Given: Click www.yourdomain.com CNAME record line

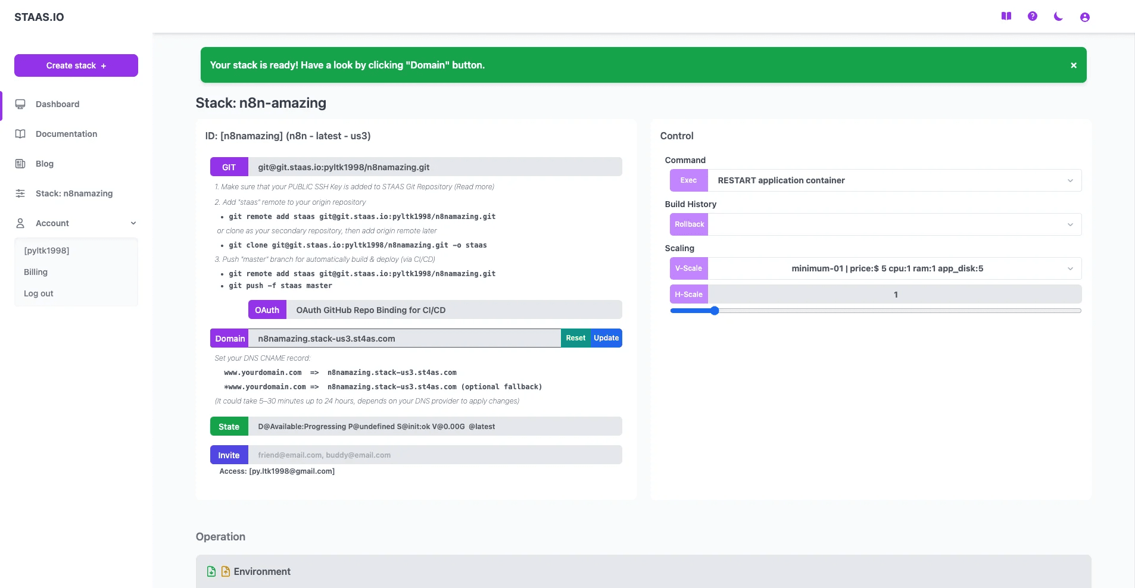Looking at the screenshot, I should coord(341,373).
